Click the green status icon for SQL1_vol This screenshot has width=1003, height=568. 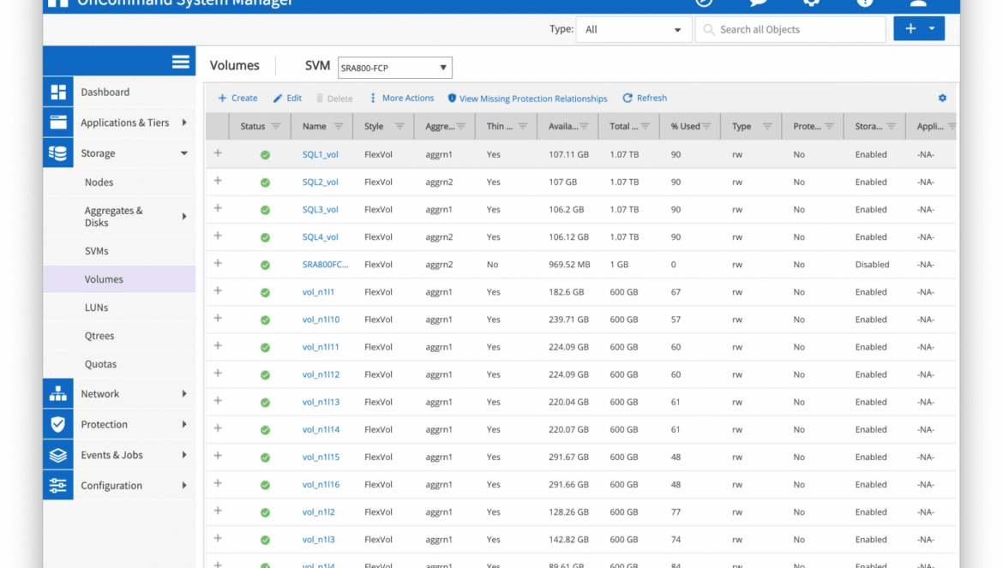[x=265, y=154]
